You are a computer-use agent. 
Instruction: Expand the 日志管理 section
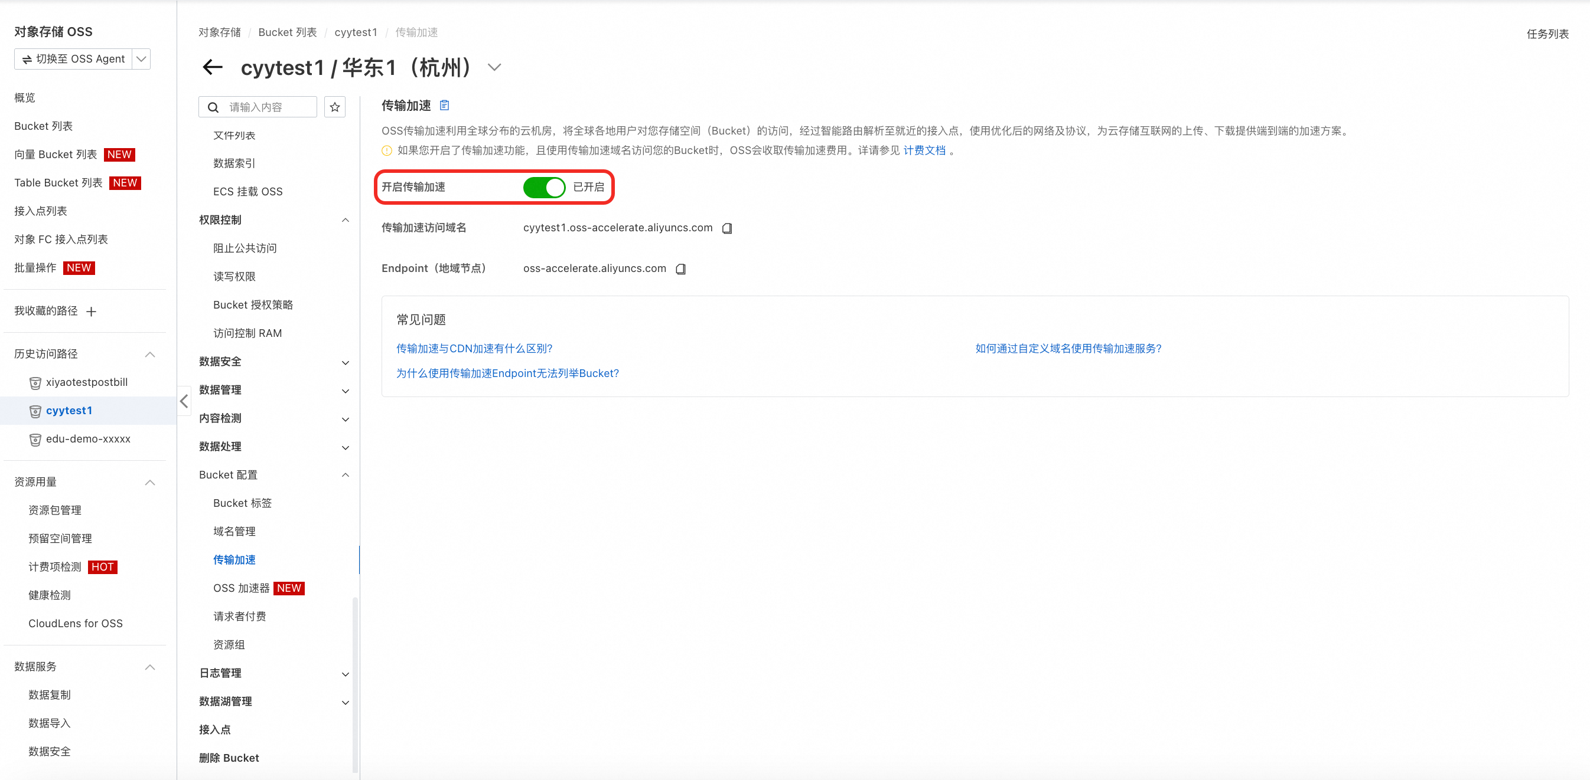(346, 674)
